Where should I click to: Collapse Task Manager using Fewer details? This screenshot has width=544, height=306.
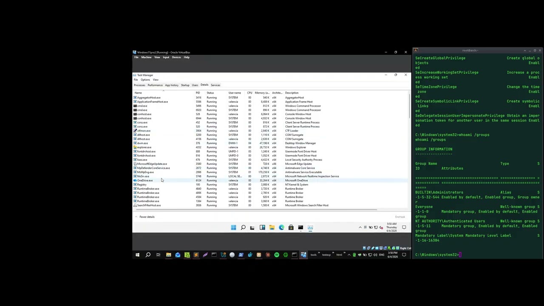144,217
